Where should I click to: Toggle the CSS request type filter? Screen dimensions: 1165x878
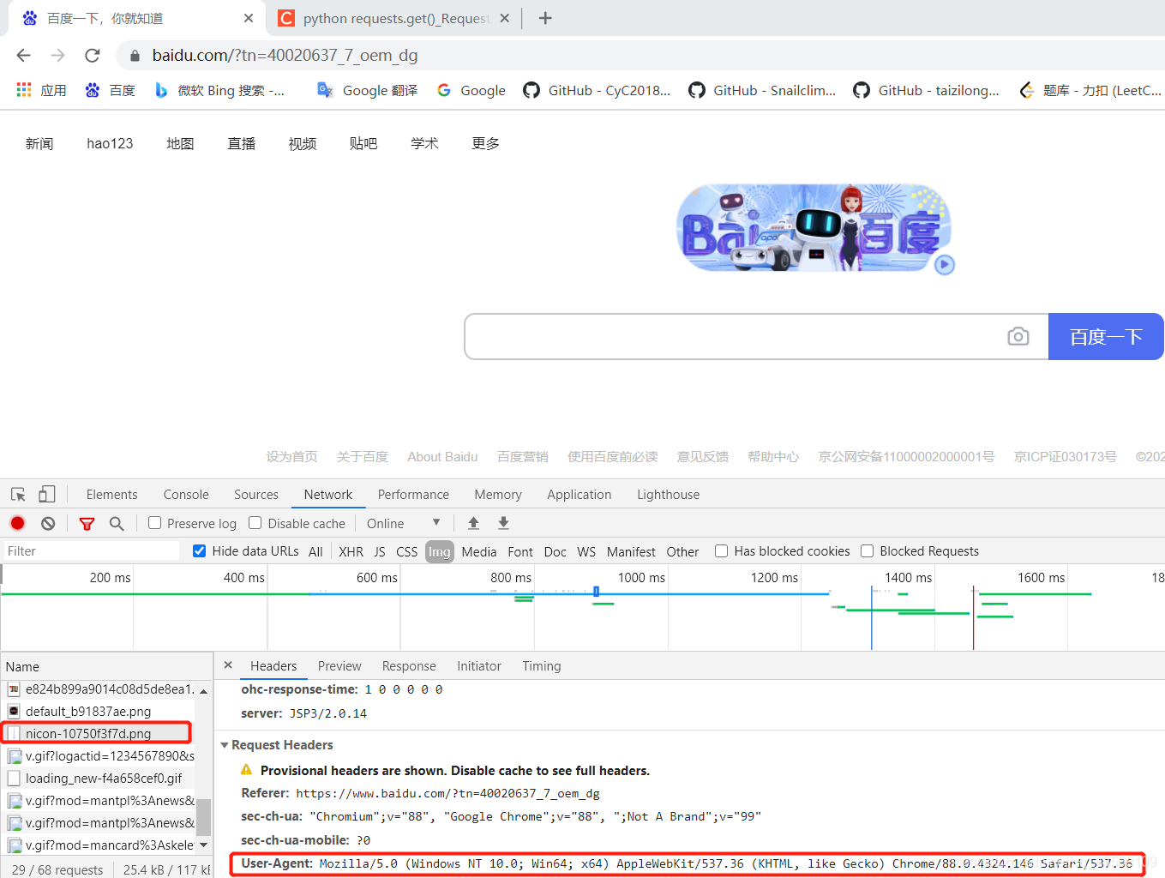click(407, 552)
